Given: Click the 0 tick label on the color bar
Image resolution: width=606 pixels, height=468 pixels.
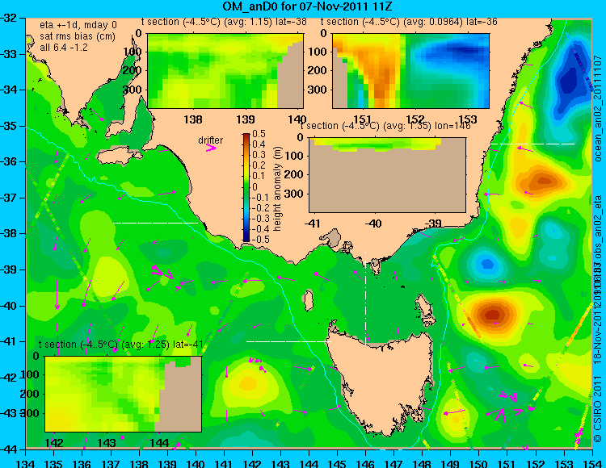Looking at the screenshot, I should (x=255, y=186).
